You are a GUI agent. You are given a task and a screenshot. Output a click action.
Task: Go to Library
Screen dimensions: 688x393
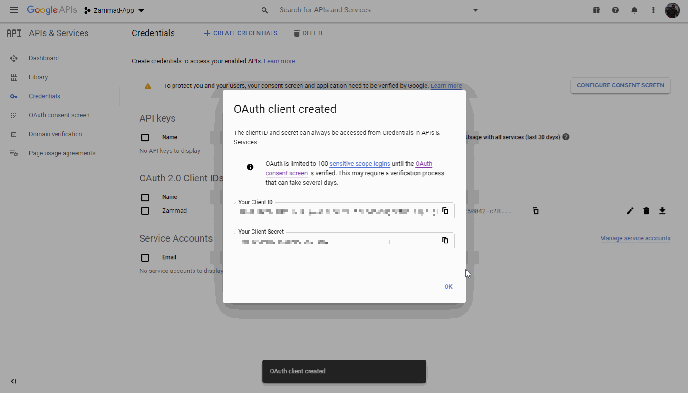[38, 77]
